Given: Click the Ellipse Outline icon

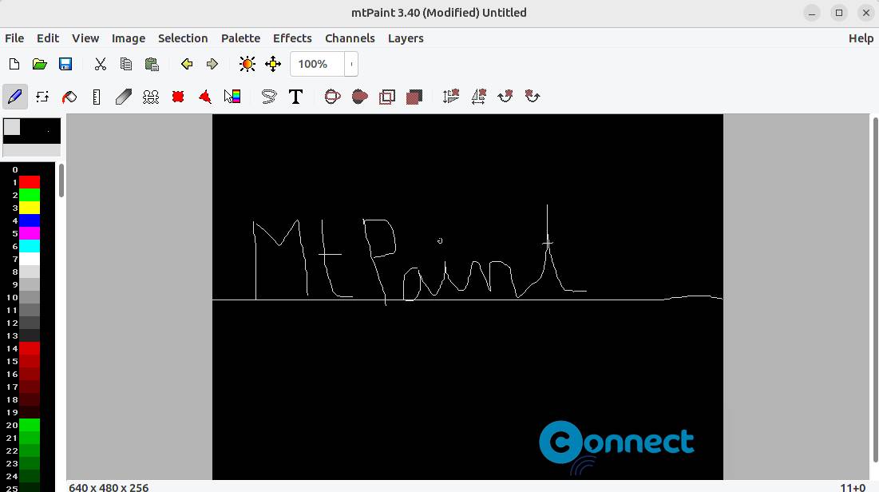Looking at the screenshot, I should click(x=332, y=97).
